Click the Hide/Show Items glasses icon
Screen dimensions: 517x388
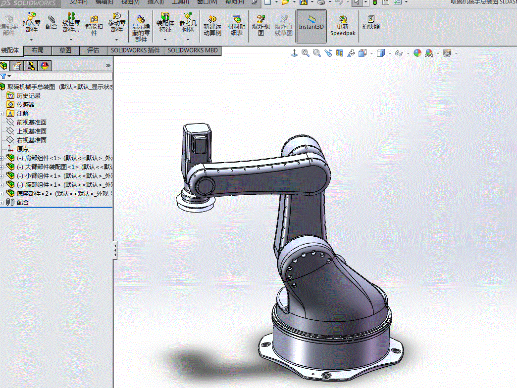[x=399, y=53]
